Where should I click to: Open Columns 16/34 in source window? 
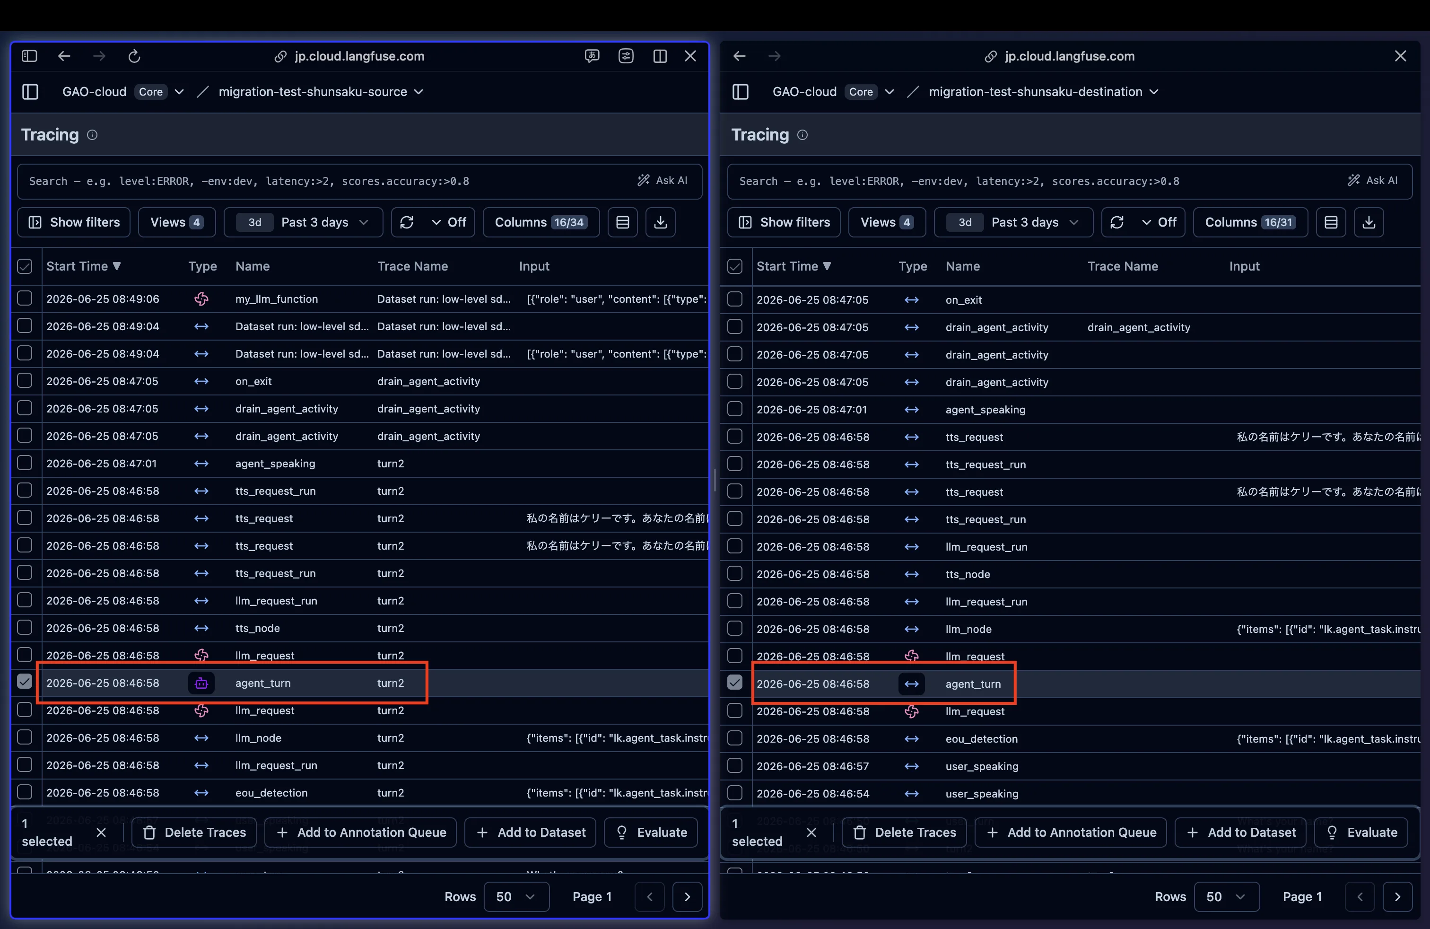541,222
